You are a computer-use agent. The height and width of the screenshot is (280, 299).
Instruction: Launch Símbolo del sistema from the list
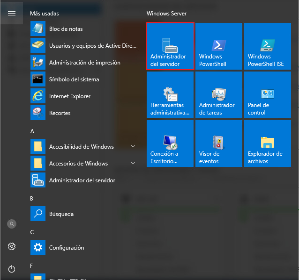74,79
